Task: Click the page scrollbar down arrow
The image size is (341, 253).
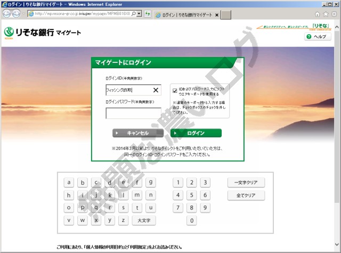Action: point(337,244)
